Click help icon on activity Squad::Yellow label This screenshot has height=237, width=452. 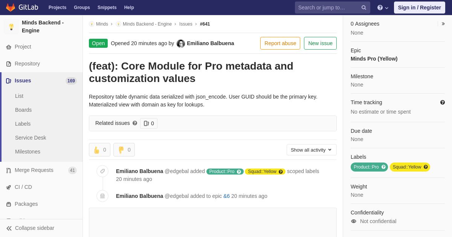[x=281, y=172]
